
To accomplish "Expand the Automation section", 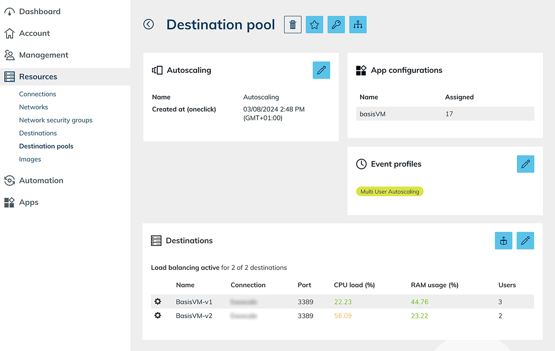I will pos(41,181).
